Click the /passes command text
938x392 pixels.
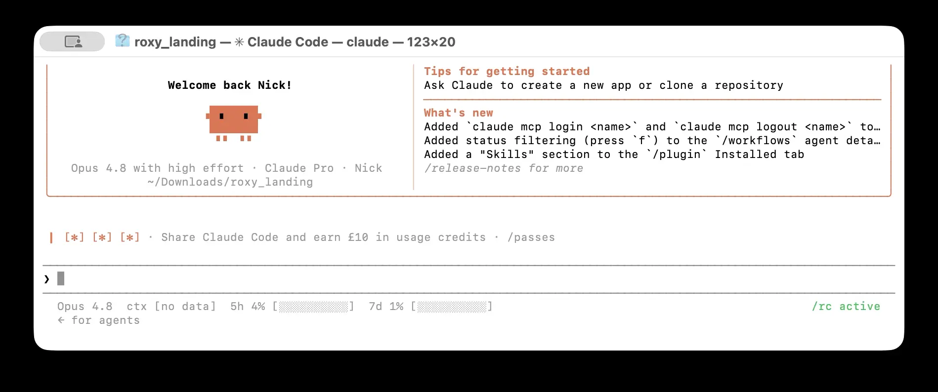tap(531, 237)
